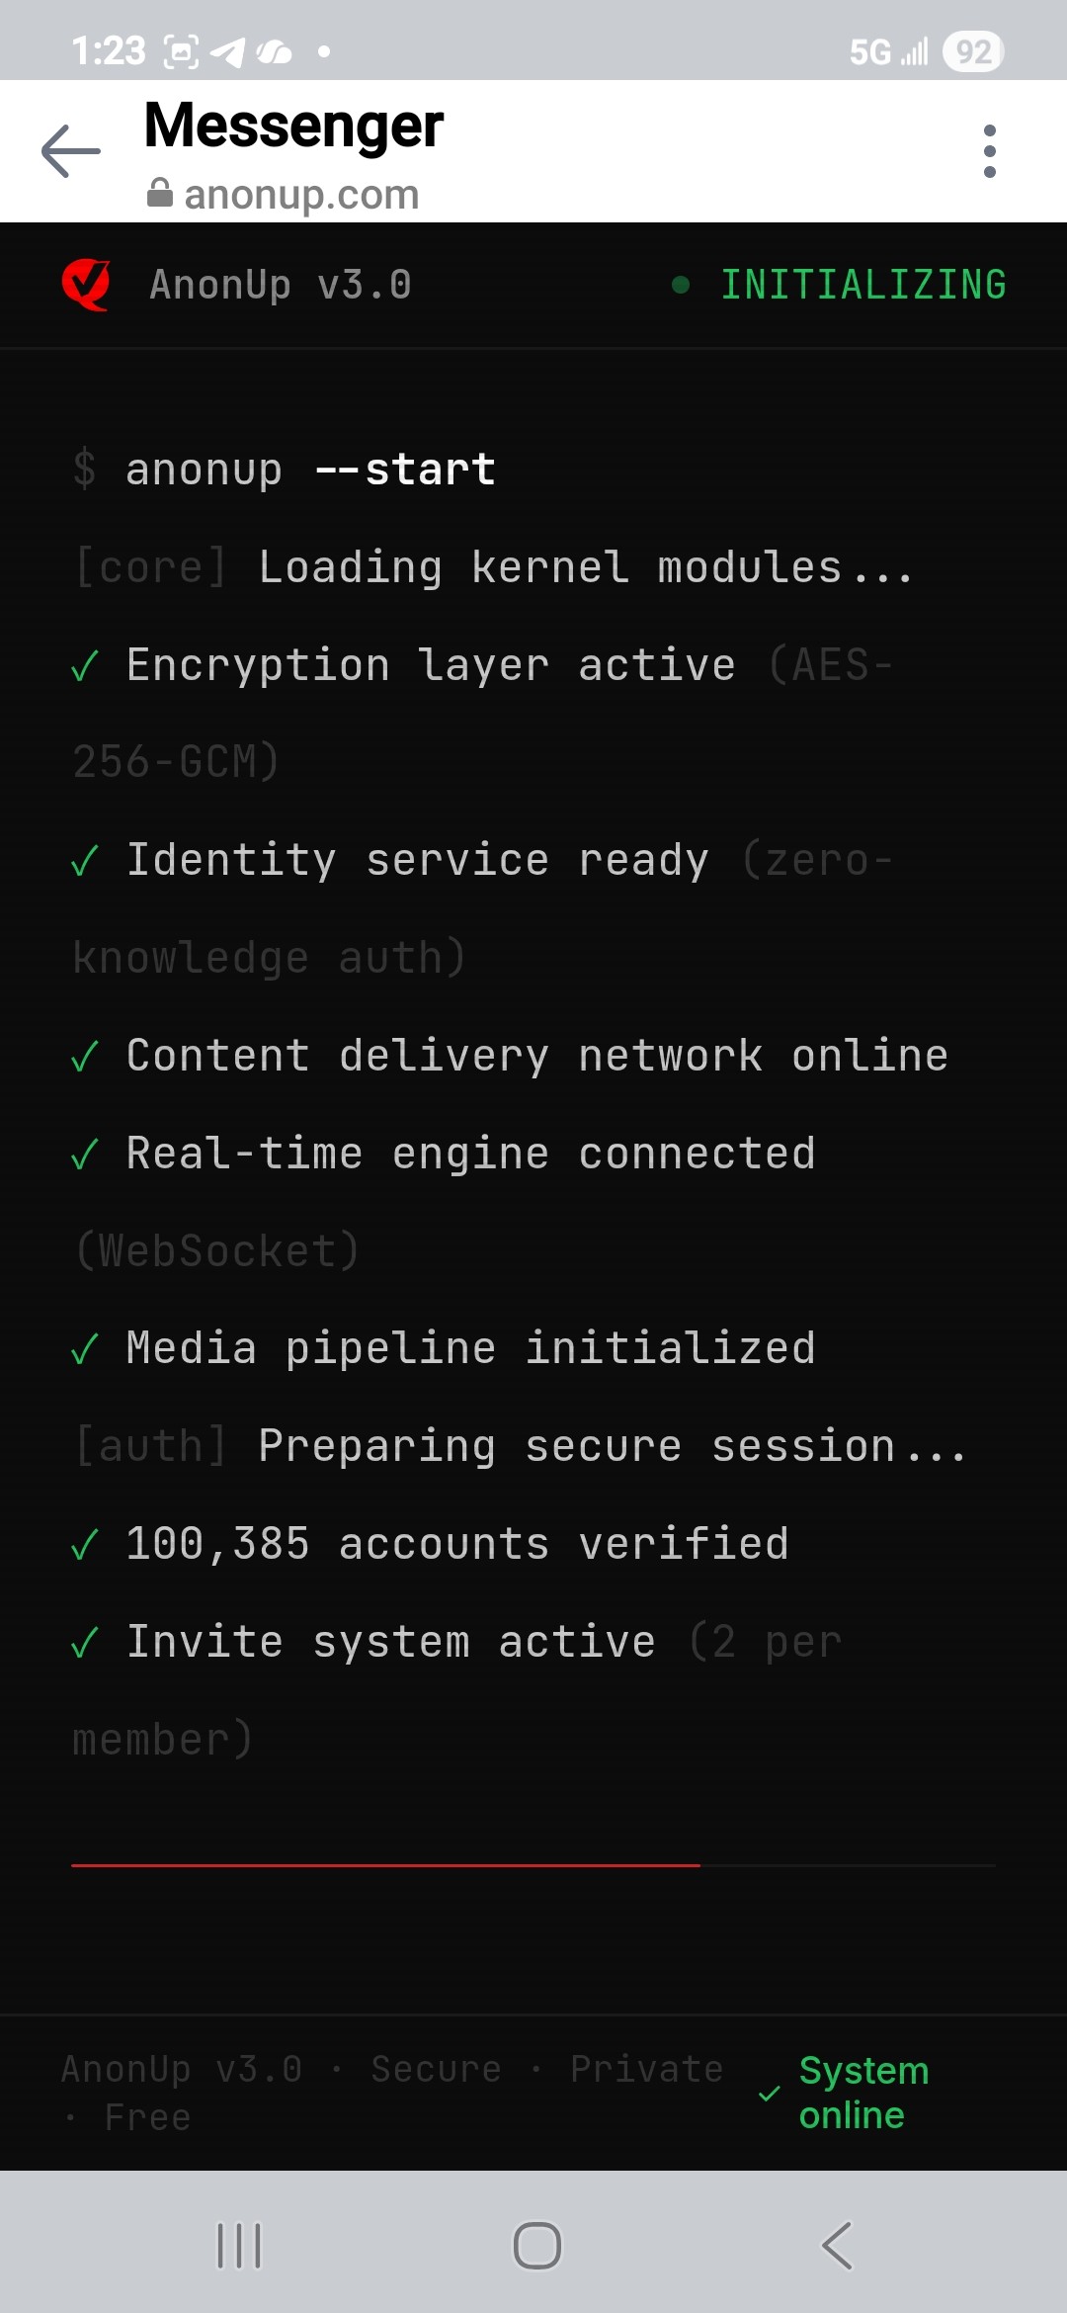Image resolution: width=1067 pixels, height=2313 pixels.
Task: Tap the red loading progress bar
Action: point(385,1864)
